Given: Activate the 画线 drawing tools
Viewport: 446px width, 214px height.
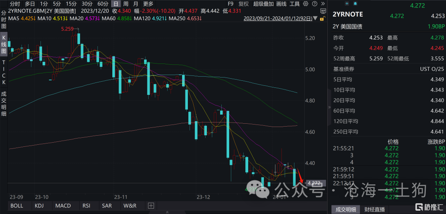Looking at the screenshot, I should click(281, 4).
